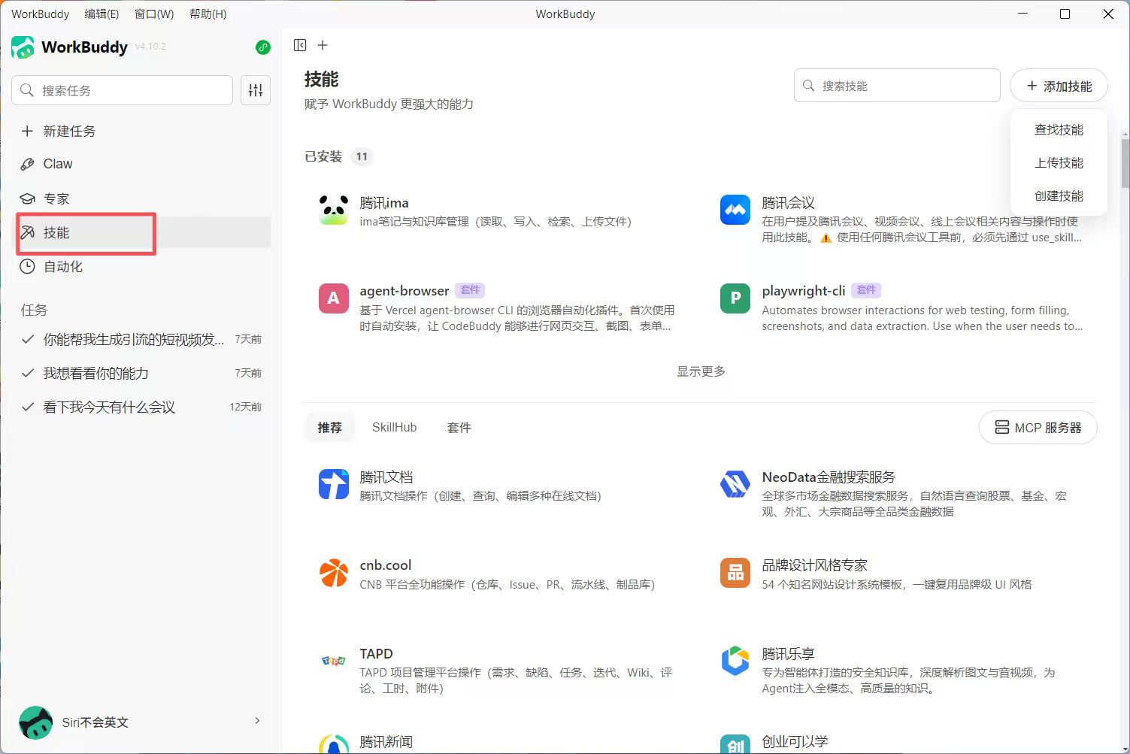
Task: Open the MCP 服务器 button
Action: point(1038,428)
